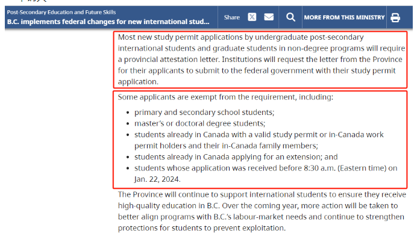Click bullet 'primary and secondary school students;'

204,113
